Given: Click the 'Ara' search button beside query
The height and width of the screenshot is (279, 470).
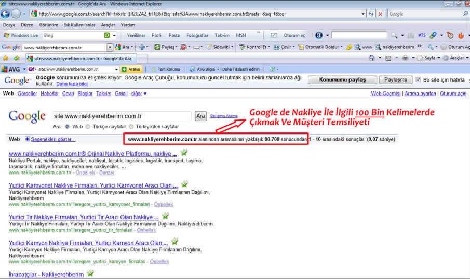Looking at the screenshot, I should (200, 116).
